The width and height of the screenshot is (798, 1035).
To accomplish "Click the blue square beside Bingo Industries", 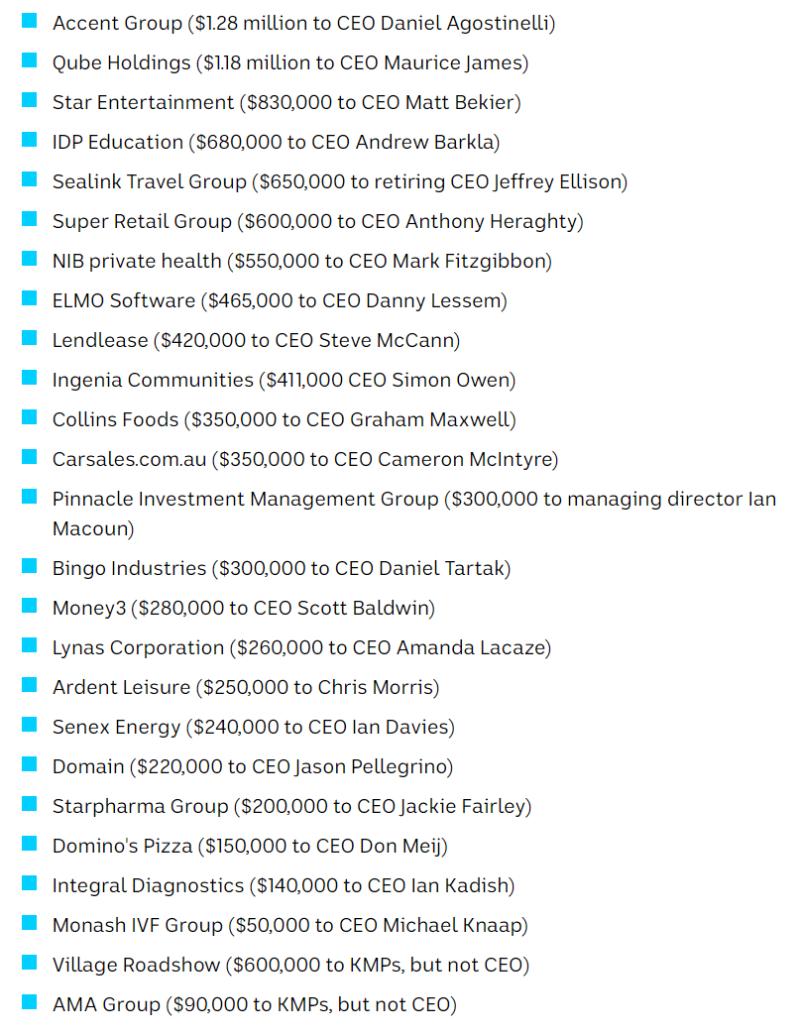I will (30, 566).
